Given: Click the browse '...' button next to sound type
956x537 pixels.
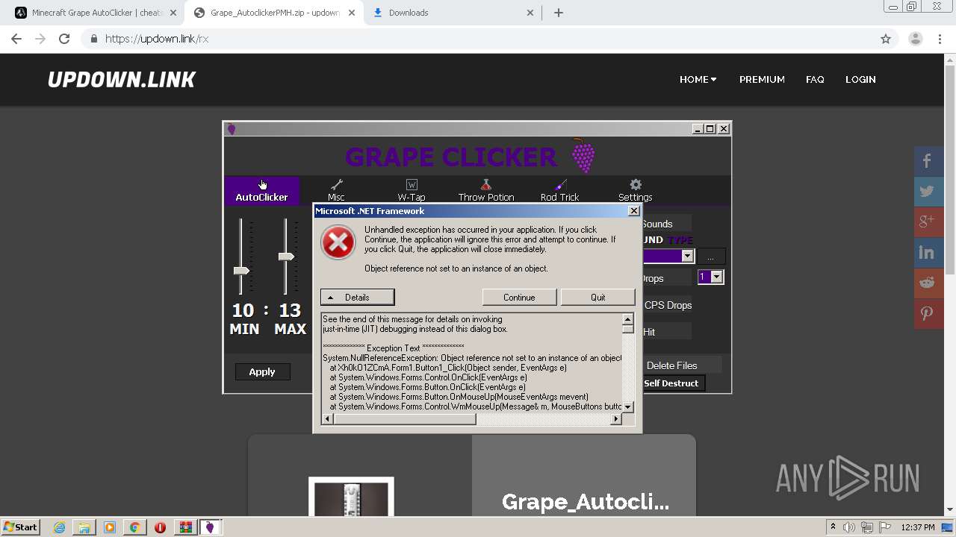Looking at the screenshot, I should [710, 257].
